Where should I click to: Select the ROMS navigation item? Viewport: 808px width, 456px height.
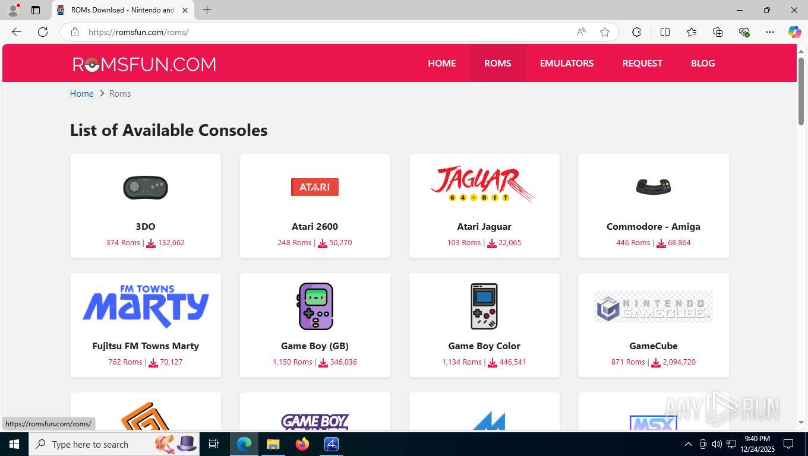[498, 63]
